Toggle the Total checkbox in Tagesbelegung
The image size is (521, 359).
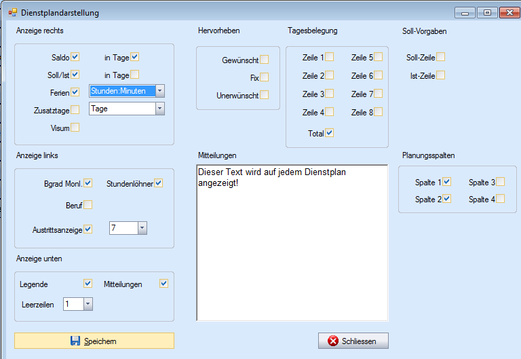(330, 133)
